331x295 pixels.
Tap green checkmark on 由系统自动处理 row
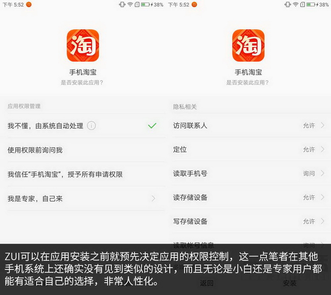click(x=152, y=126)
